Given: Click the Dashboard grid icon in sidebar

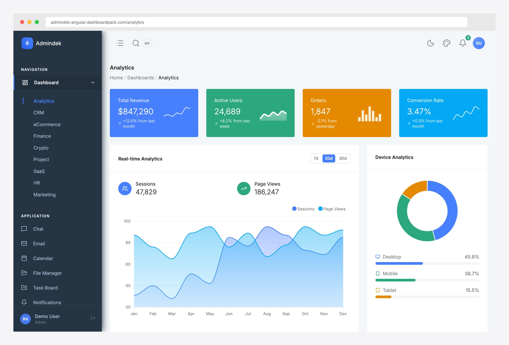Looking at the screenshot, I should [25, 83].
